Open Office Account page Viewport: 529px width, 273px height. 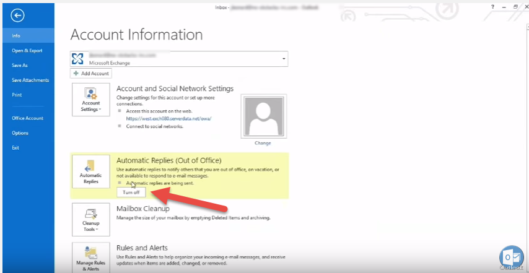(x=28, y=118)
